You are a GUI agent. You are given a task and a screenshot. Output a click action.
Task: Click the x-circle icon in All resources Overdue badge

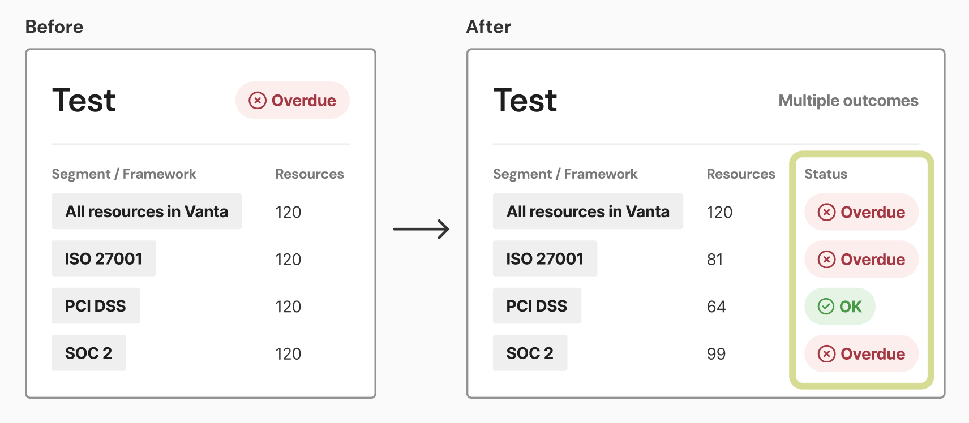[x=826, y=212]
